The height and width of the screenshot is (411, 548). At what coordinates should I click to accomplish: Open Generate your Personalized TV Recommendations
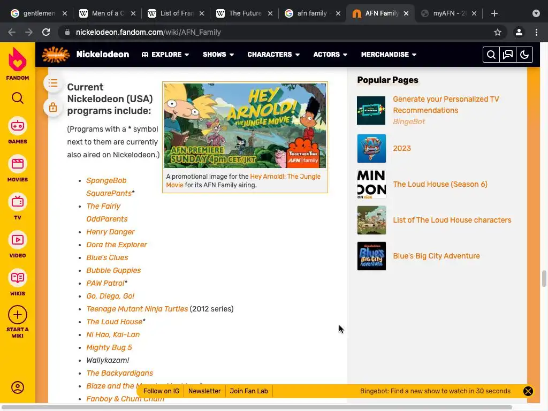coord(446,105)
